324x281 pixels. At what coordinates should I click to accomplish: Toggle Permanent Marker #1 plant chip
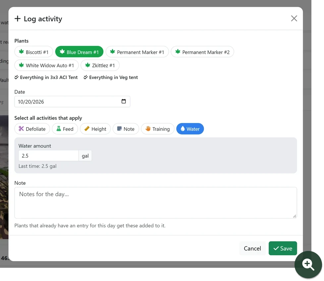[137, 52]
